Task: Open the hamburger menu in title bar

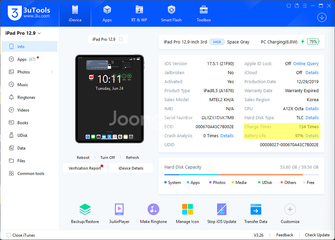Action: click(x=305, y=6)
